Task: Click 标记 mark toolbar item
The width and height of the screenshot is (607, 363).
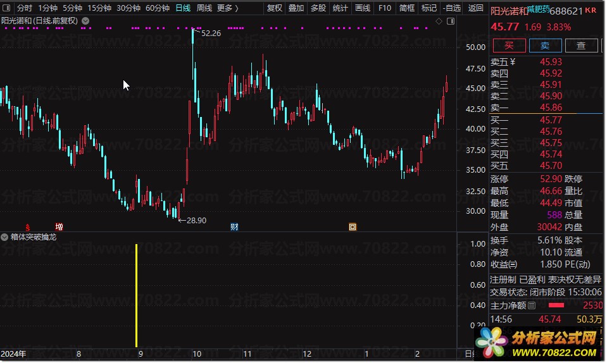Action: point(429,8)
